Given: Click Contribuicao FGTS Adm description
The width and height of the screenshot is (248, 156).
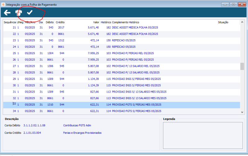Looking at the screenshot, I should click(77, 125).
